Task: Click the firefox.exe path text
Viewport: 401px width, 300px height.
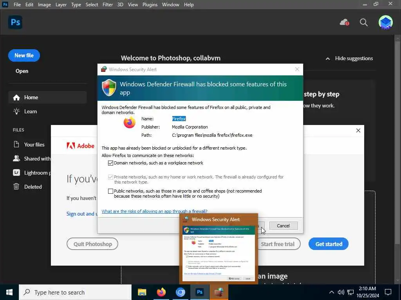Action: 212,135
